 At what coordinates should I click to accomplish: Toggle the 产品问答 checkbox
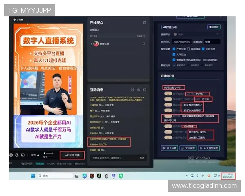click(x=174, y=49)
